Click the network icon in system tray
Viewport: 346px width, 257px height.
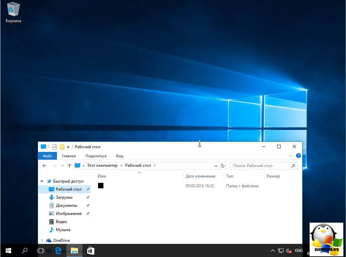(x=281, y=251)
